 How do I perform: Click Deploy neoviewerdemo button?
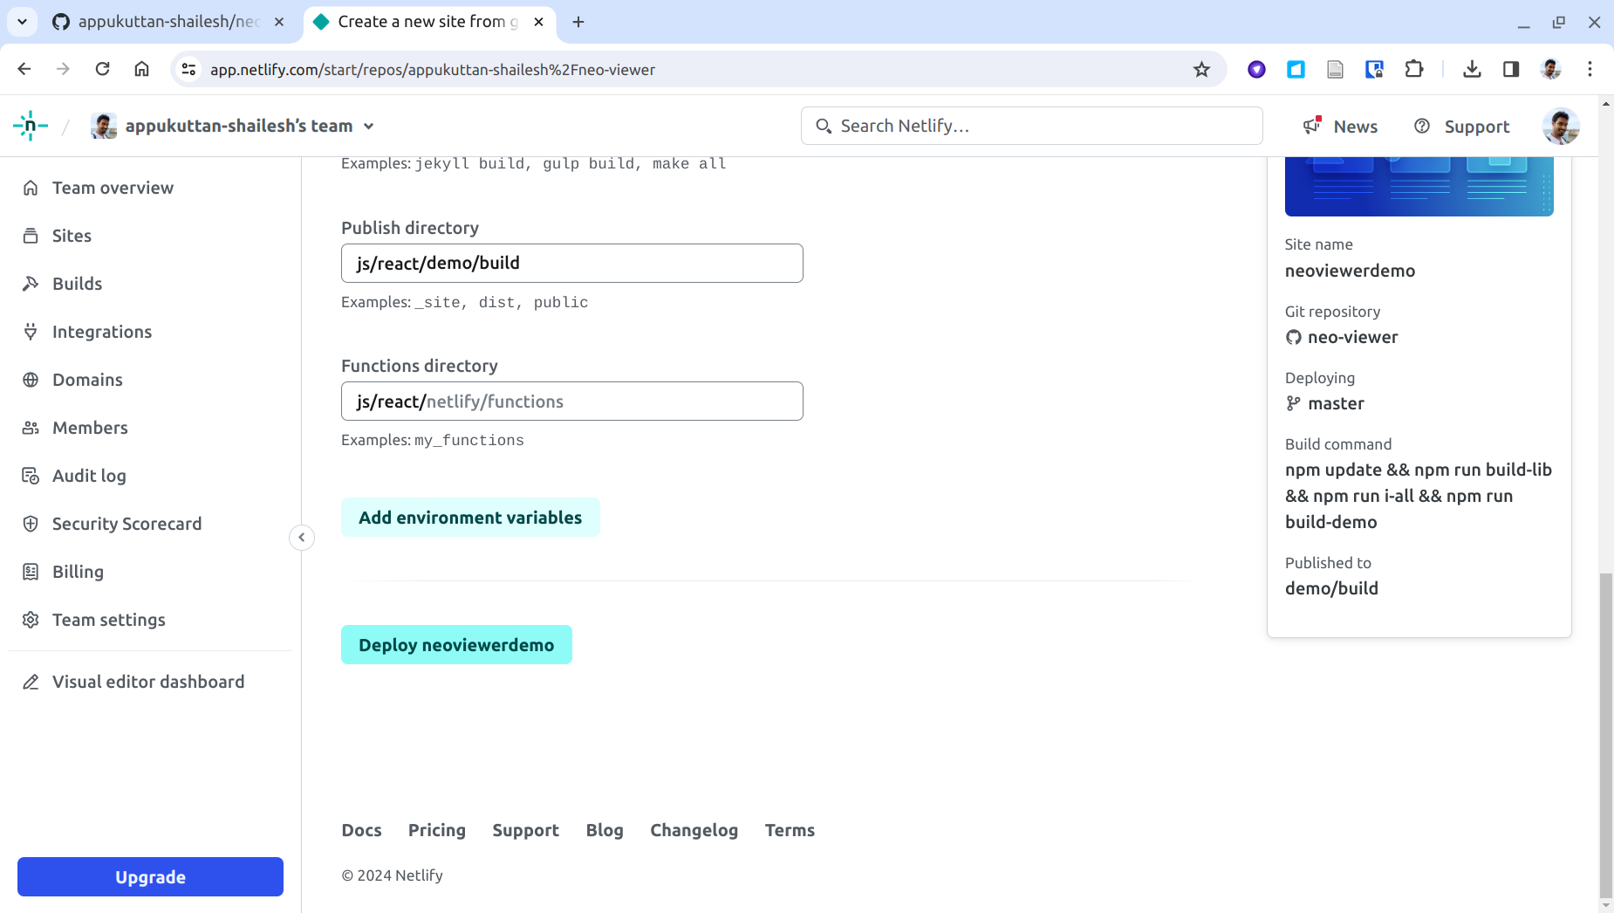(x=455, y=644)
